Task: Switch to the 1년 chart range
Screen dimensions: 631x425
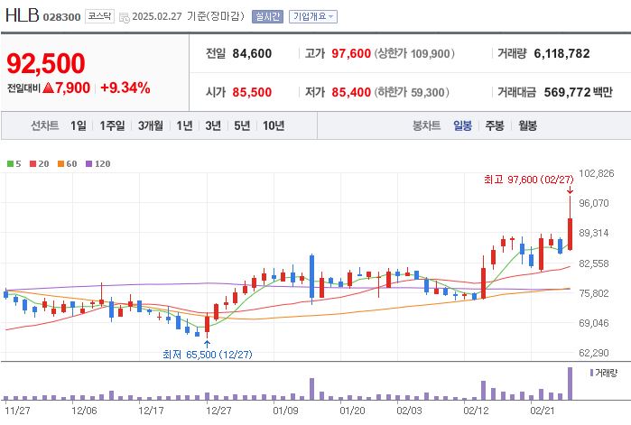Action: click(x=184, y=125)
